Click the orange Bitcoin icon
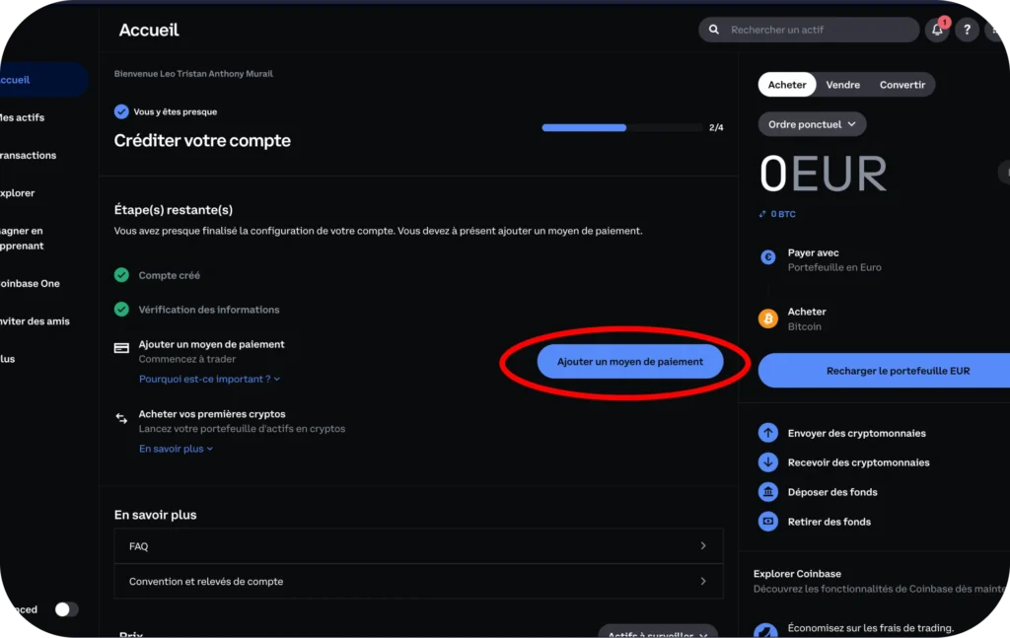This screenshot has height=638, width=1010. pyautogui.click(x=767, y=319)
